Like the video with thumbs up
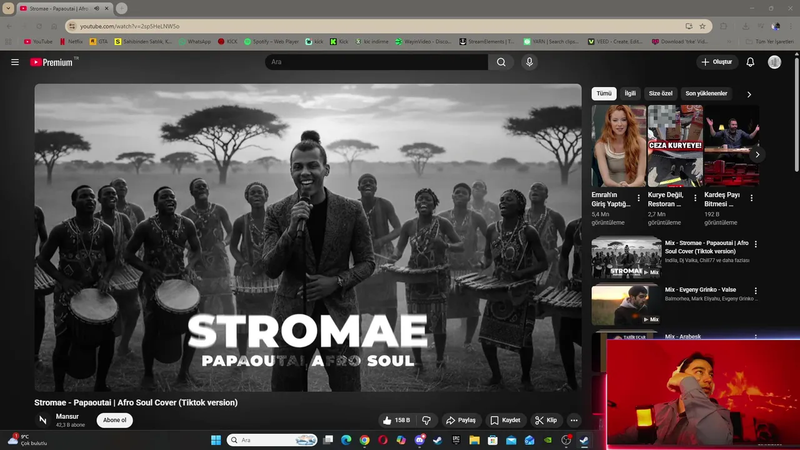 point(396,420)
